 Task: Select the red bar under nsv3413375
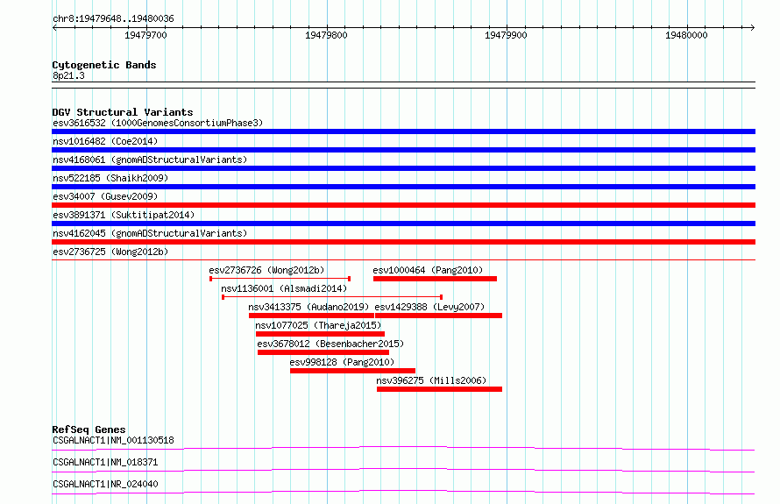coord(311,316)
